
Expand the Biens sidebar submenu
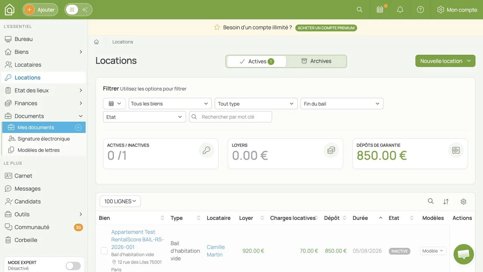point(81,52)
